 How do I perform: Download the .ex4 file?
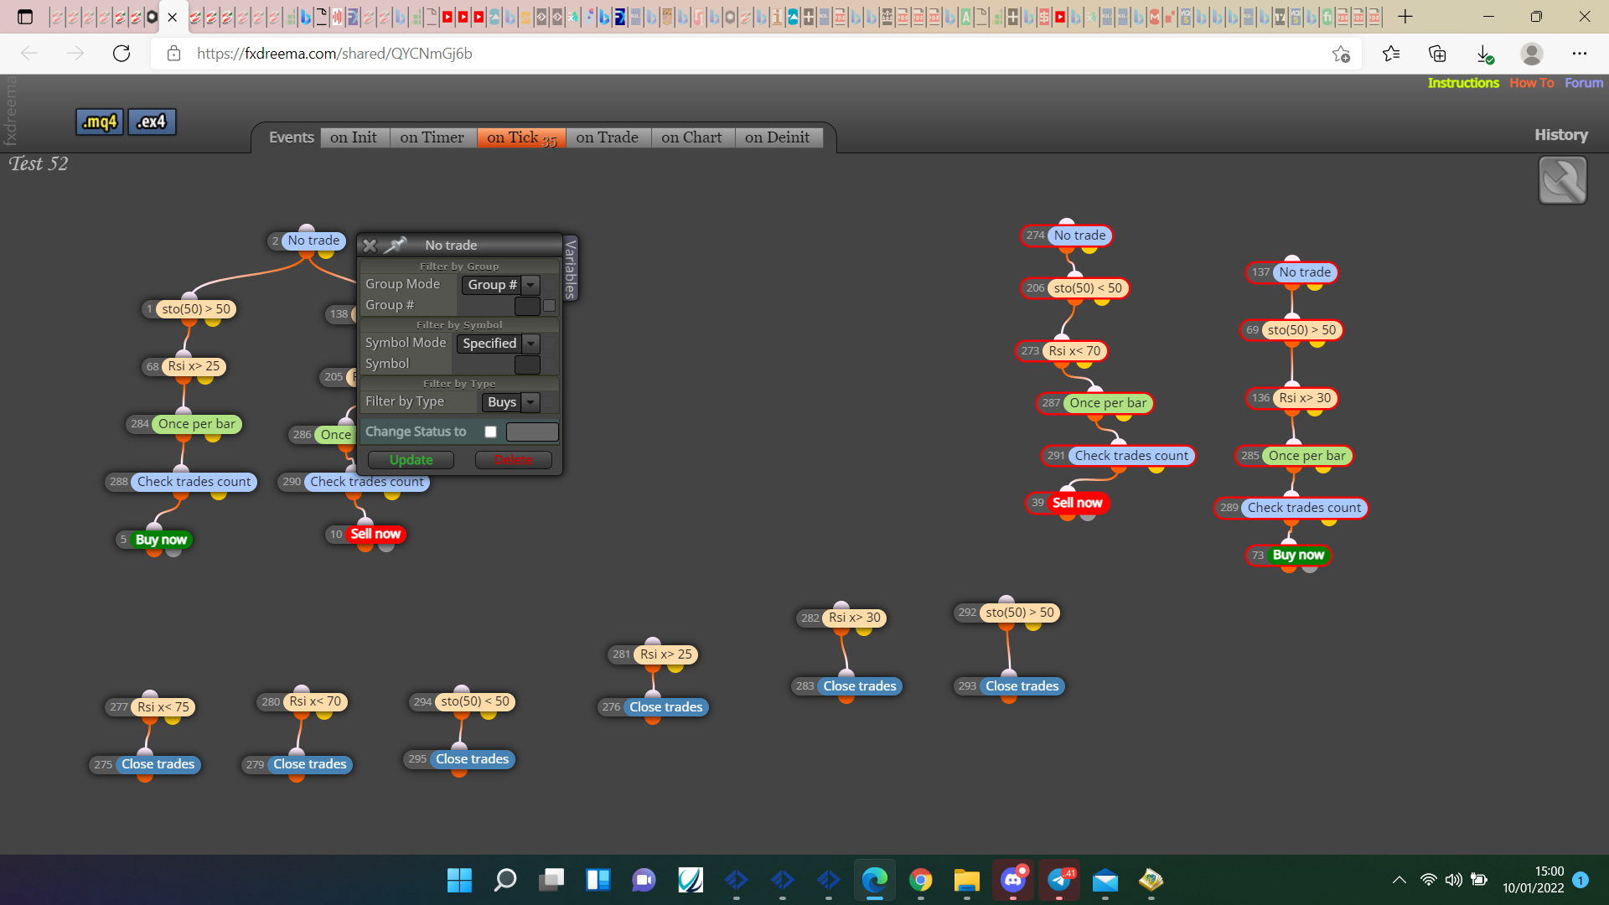152,122
